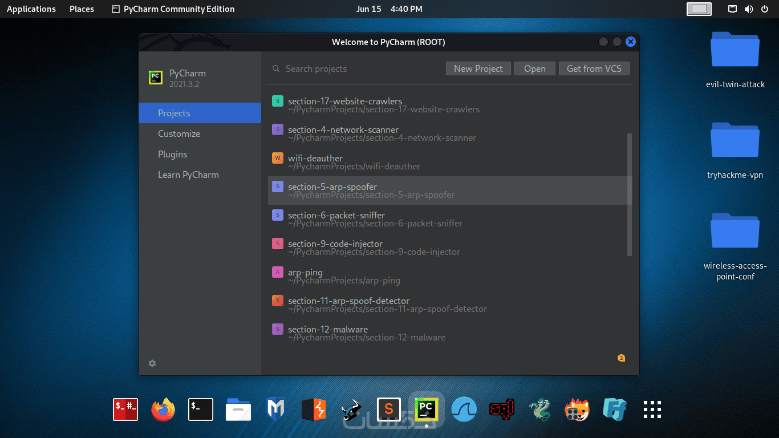779x438 pixels.
Task: Open project section-12-malware
Action: pos(449,333)
